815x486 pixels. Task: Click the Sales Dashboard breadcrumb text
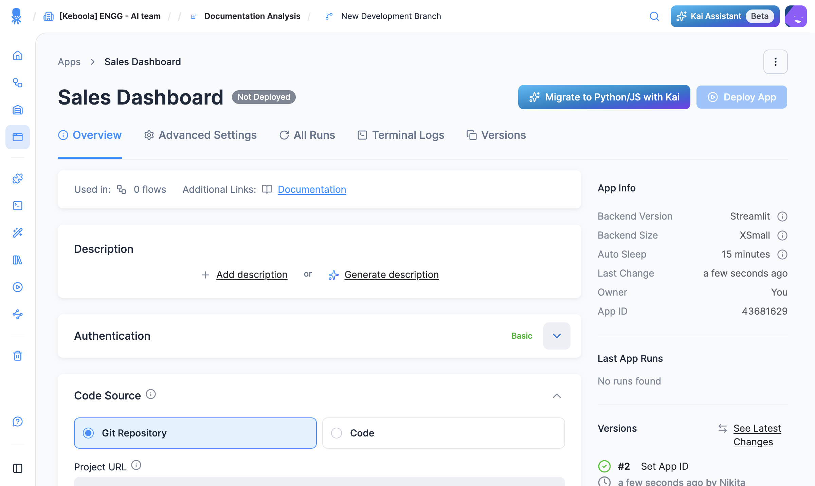tap(143, 62)
